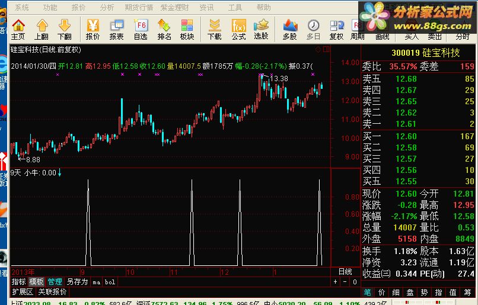Toggle the 复权 adjustment icon
The height and width of the screenshot is (305, 478).
click(x=336, y=29)
